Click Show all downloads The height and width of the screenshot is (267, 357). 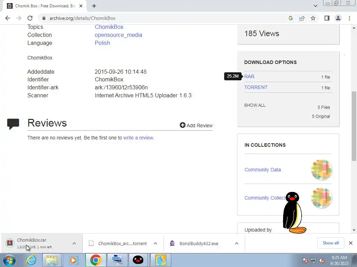[x=331, y=243]
